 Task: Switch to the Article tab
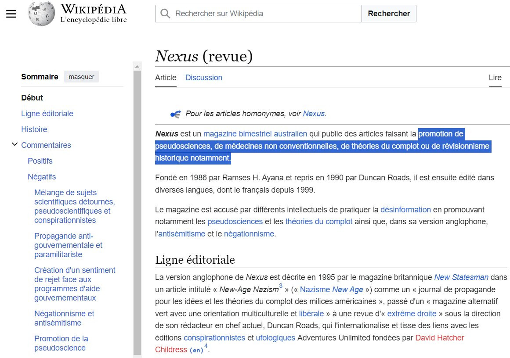coord(166,78)
